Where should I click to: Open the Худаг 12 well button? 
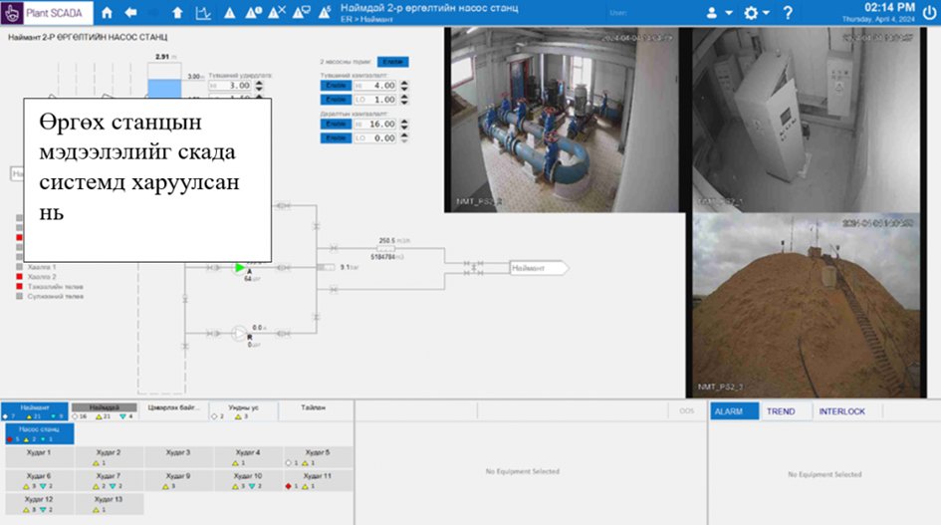(40, 503)
